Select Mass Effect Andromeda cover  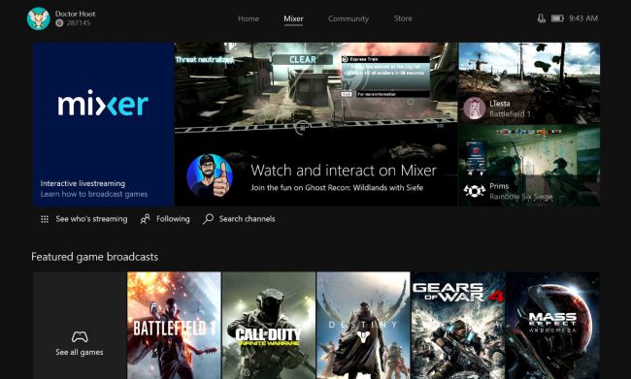[x=552, y=325]
